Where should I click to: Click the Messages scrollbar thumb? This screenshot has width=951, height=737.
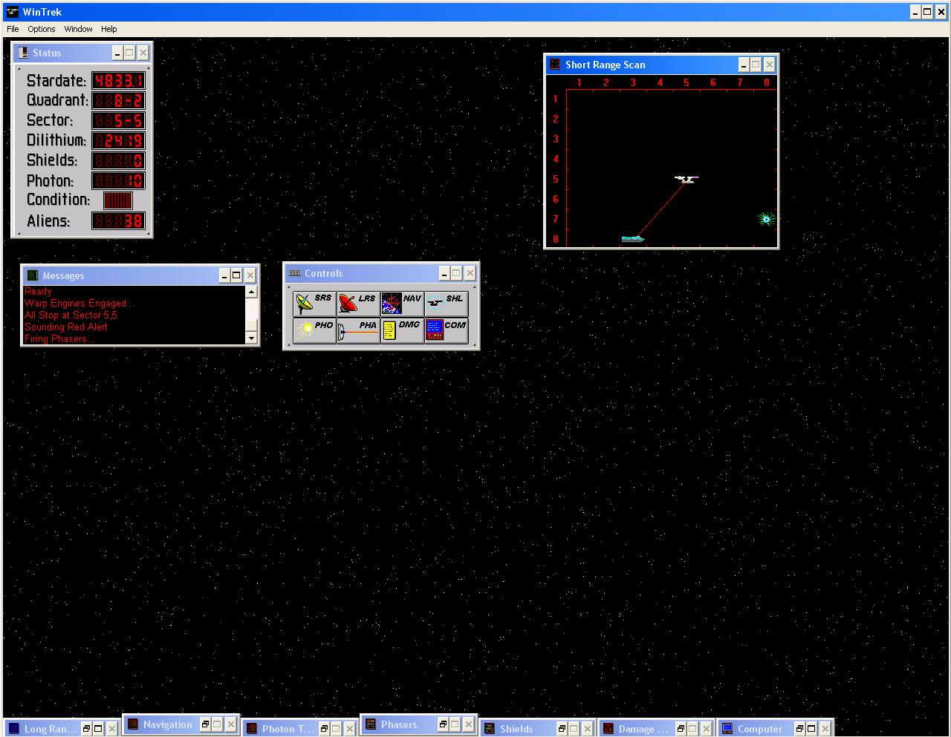click(251, 326)
